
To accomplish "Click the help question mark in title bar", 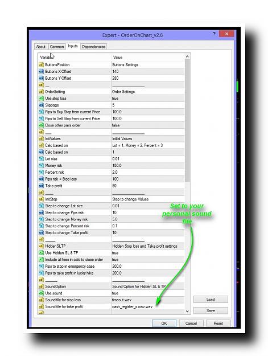I will point(215,34).
